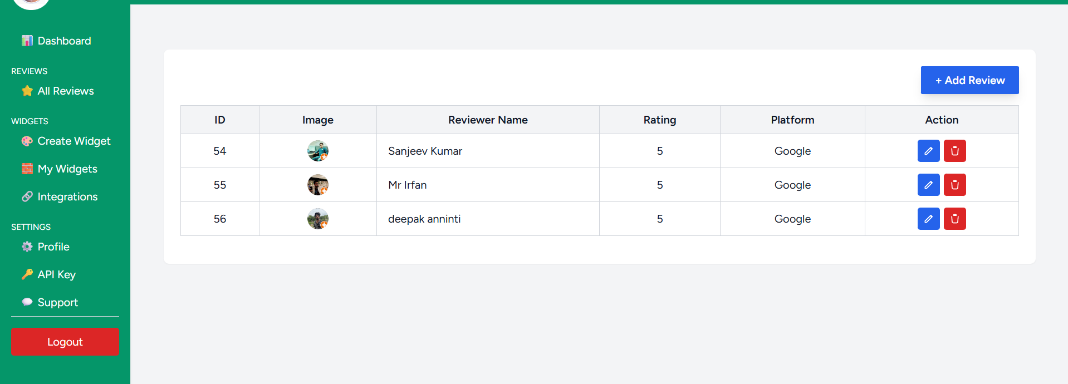The width and height of the screenshot is (1068, 384).
Task: Click the Reviewer Name column header
Action: click(488, 120)
